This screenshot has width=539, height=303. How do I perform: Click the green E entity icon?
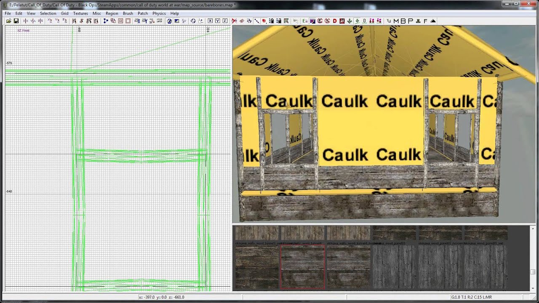pyautogui.click(x=305, y=21)
